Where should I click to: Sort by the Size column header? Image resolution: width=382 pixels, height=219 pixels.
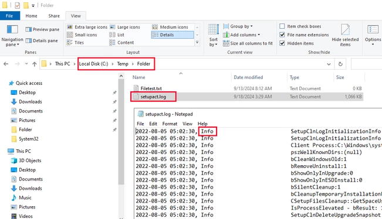click(x=340, y=77)
